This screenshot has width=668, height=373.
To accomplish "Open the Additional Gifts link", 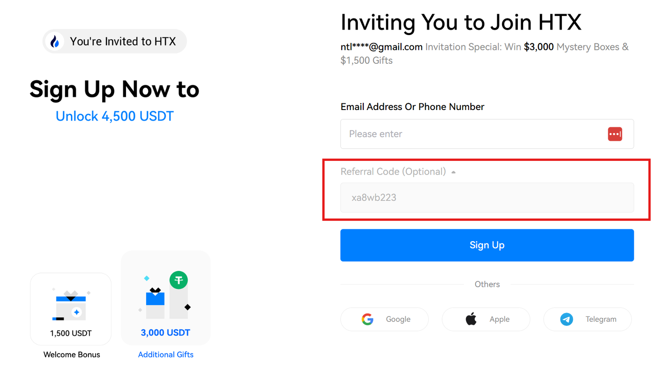I will 165,354.
